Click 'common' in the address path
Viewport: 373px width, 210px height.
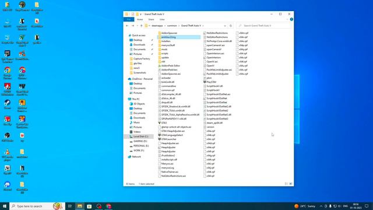pyautogui.click(x=172, y=26)
